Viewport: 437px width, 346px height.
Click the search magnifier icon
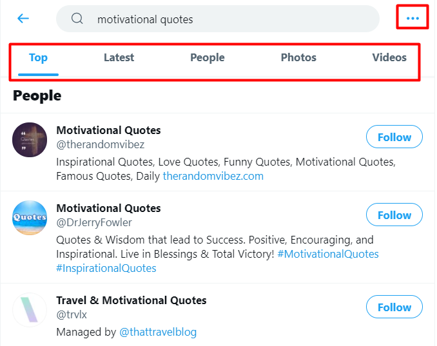pos(77,19)
